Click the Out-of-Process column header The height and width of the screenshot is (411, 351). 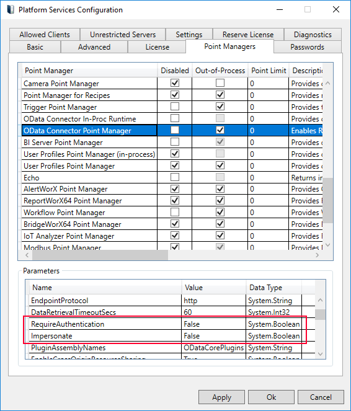click(220, 71)
